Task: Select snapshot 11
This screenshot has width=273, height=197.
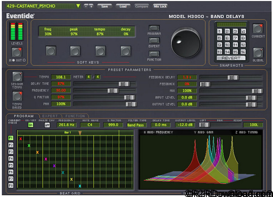Action: pos(235,45)
